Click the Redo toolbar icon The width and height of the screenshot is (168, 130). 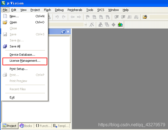[x=64, y=17]
